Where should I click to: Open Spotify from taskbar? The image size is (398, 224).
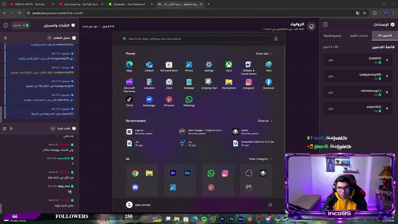pos(204,219)
